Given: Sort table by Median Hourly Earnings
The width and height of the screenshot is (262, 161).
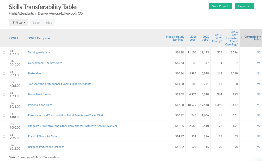Looking at the screenshot, I should pyautogui.click(x=175, y=38).
